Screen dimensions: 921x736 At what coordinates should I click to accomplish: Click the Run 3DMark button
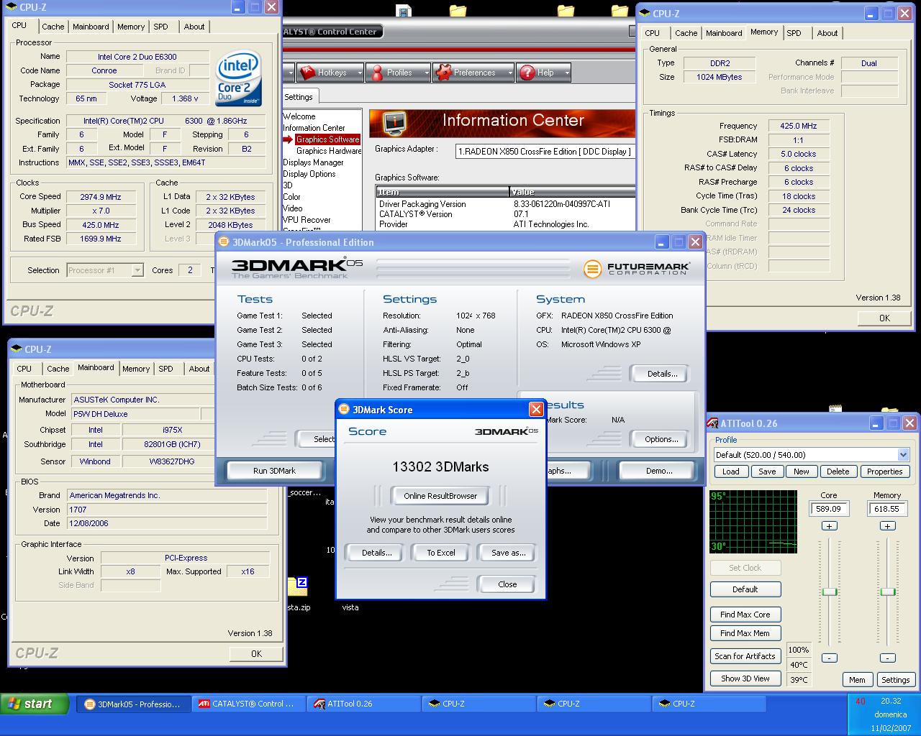pyautogui.click(x=274, y=471)
